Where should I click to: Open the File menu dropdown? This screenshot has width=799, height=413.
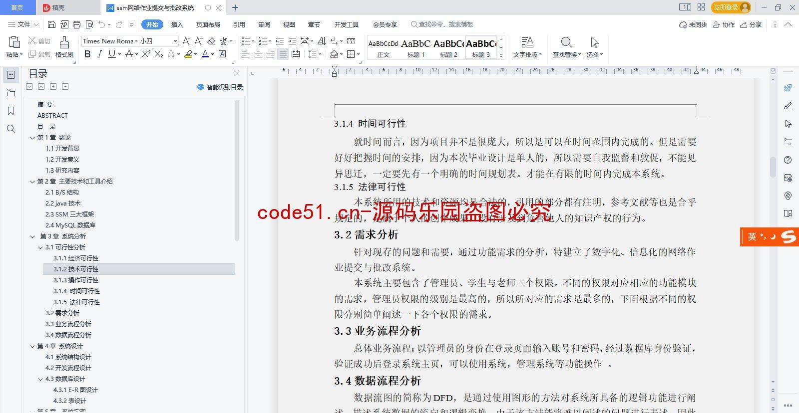23,24
